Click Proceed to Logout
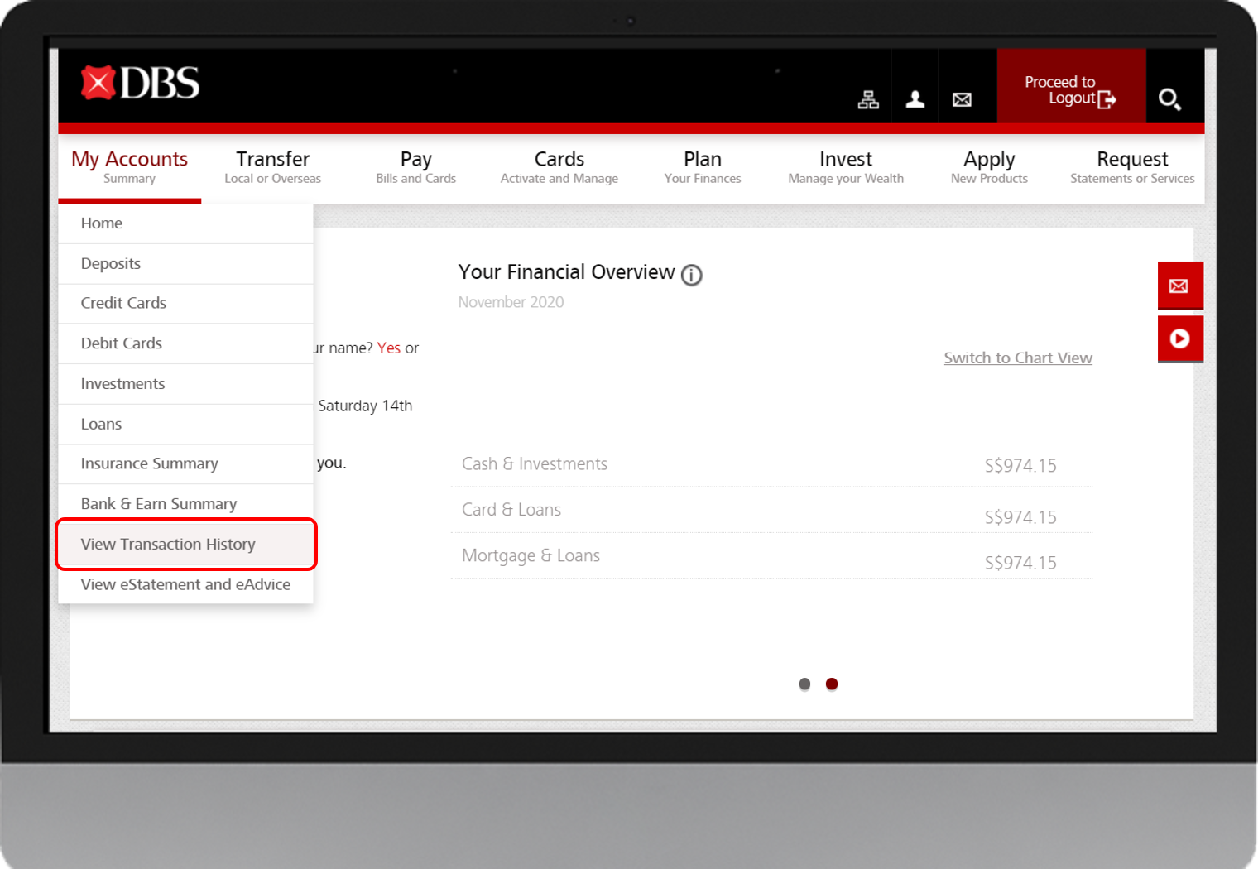This screenshot has width=1258, height=869. [x=1070, y=89]
